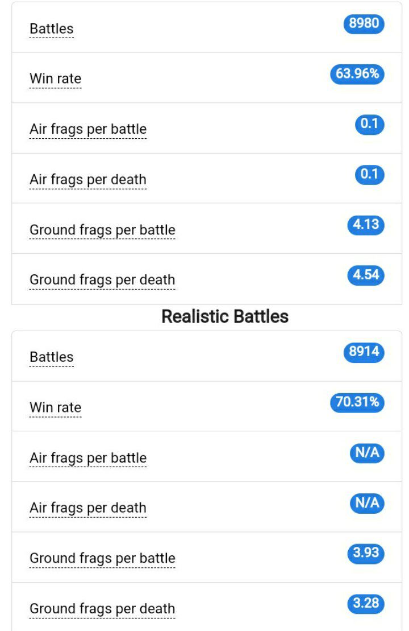Select the 3.28 ground frags per death badge
Screen dimensions: 409x631
(366, 604)
